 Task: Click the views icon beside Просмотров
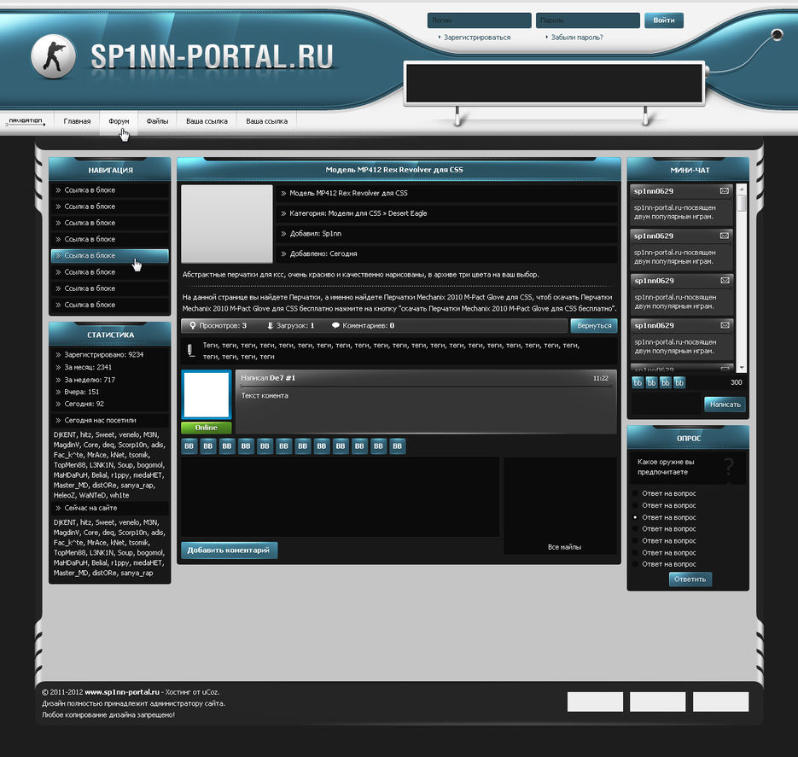[193, 326]
